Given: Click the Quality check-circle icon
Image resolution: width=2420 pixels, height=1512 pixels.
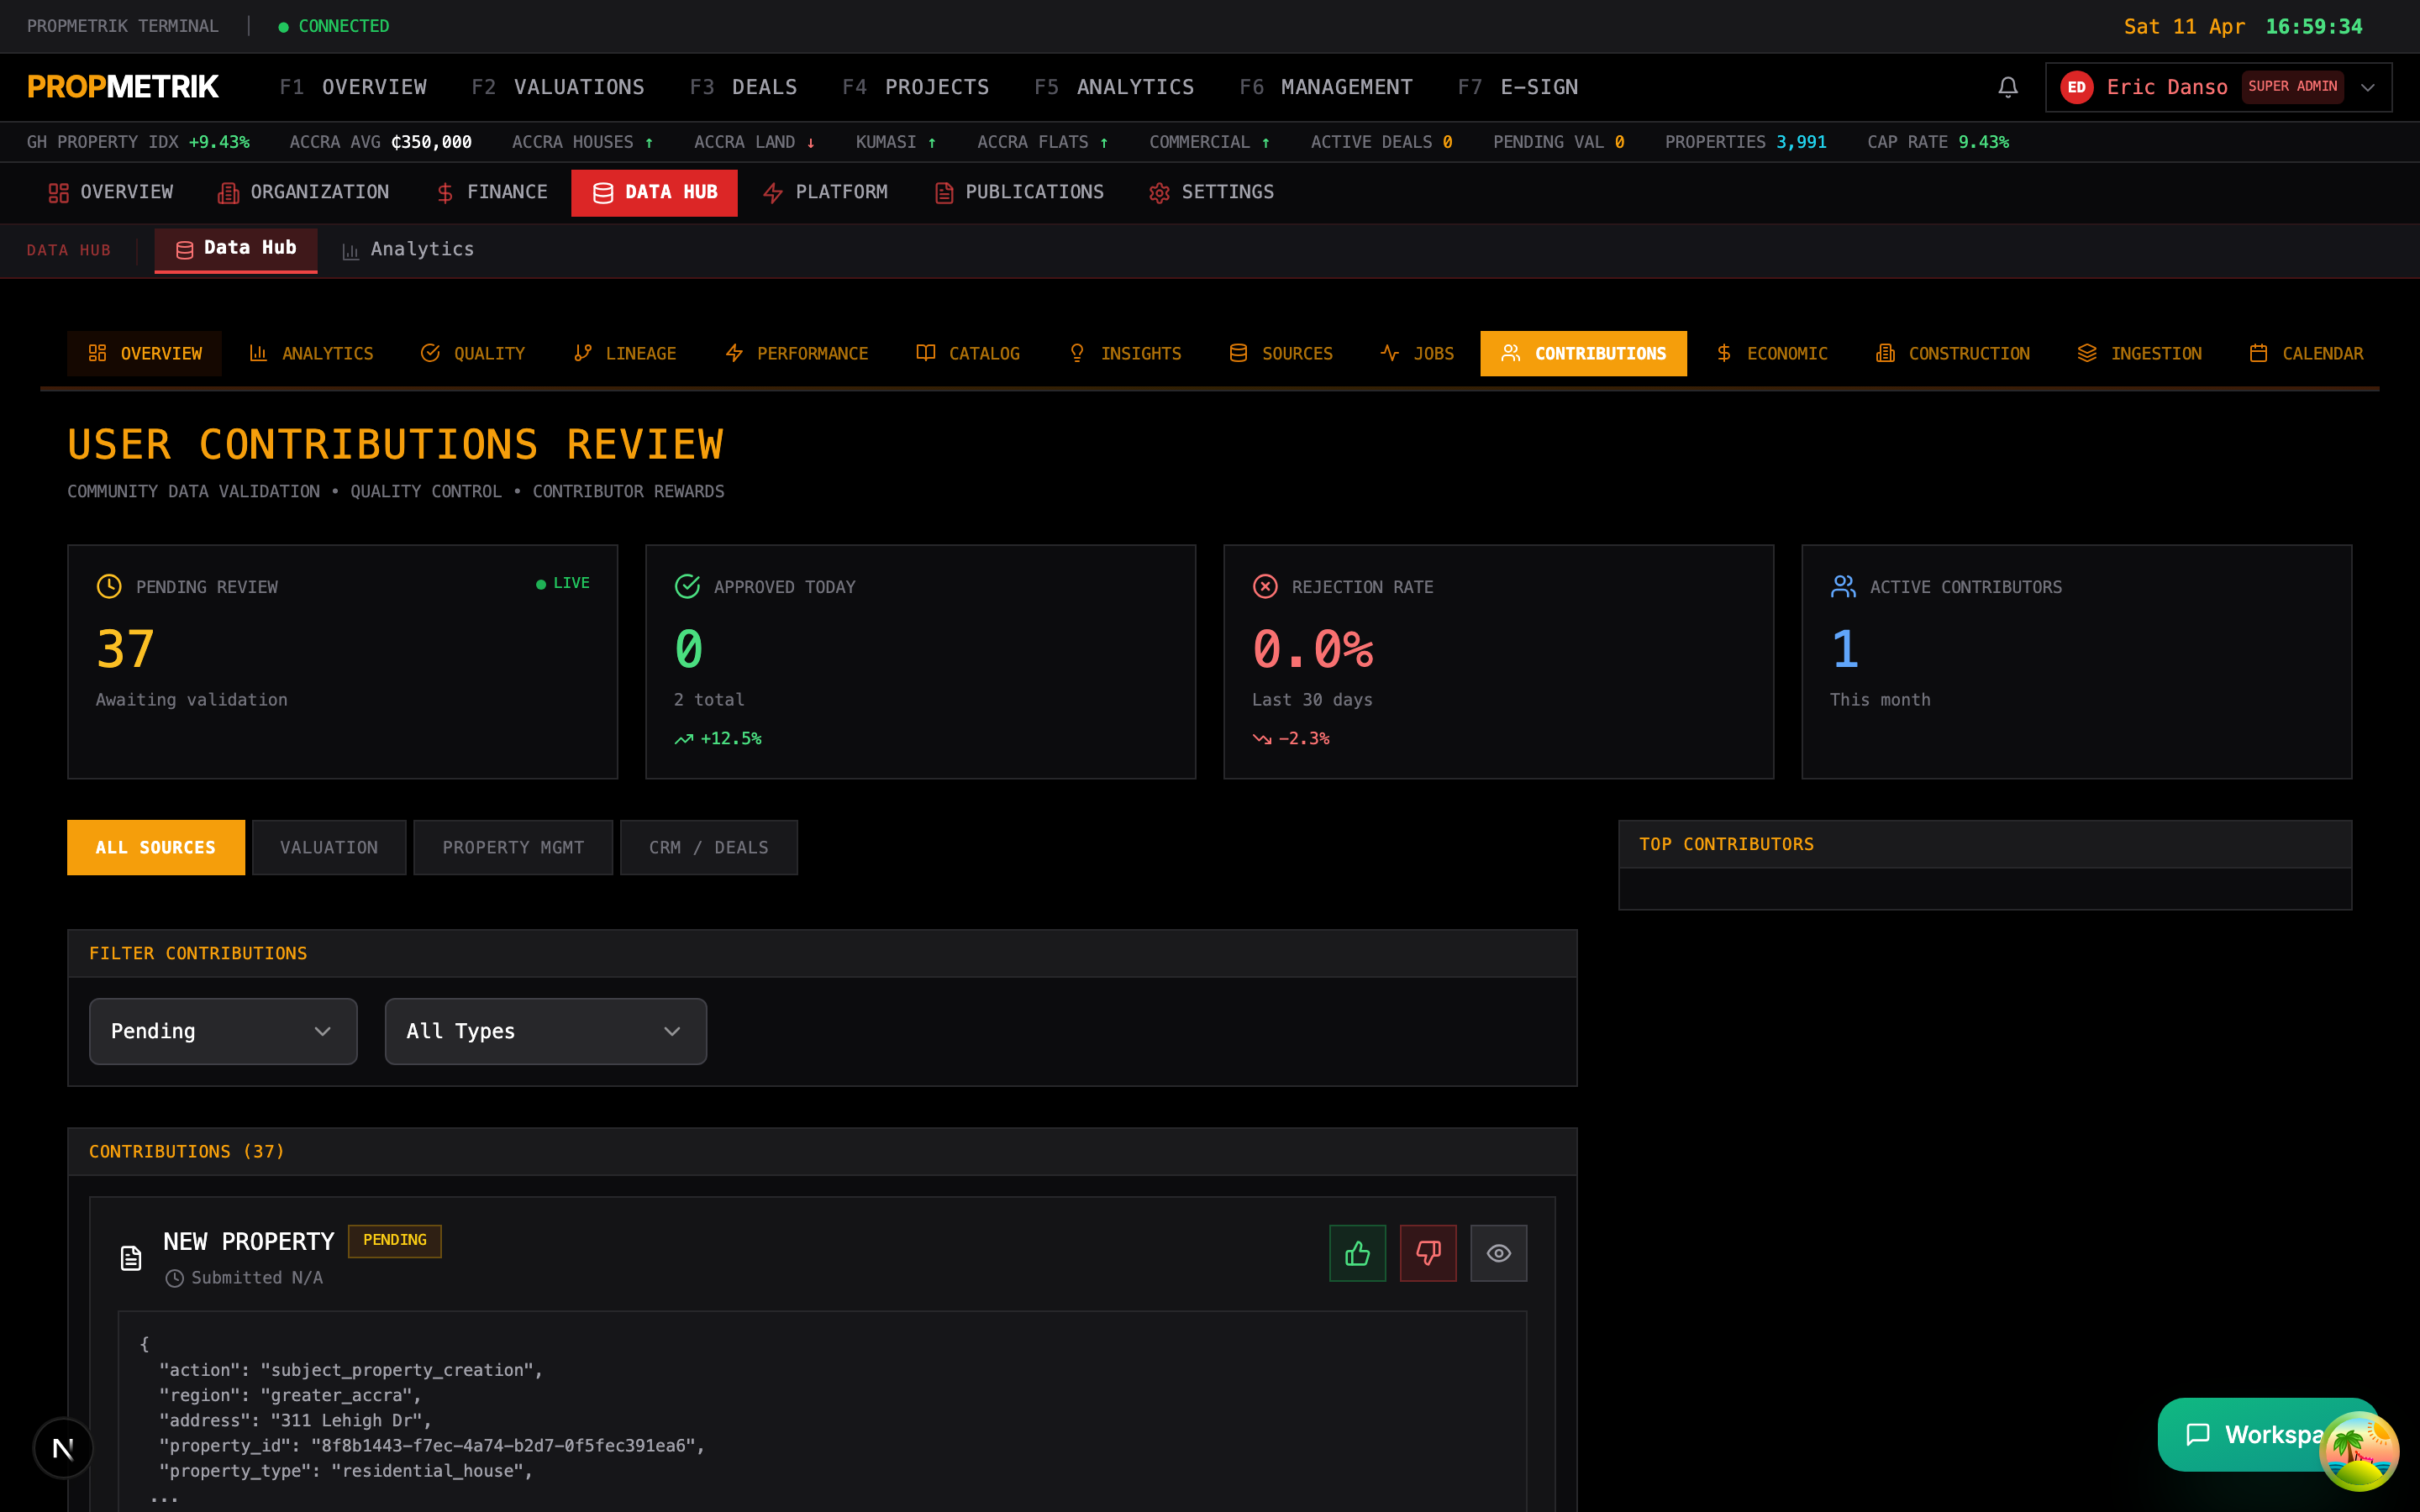Looking at the screenshot, I should click(x=430, y=353).
